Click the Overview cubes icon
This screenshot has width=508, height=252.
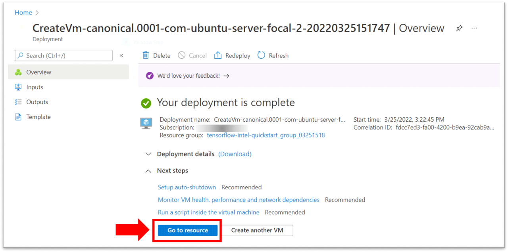(x=18, y=72)
